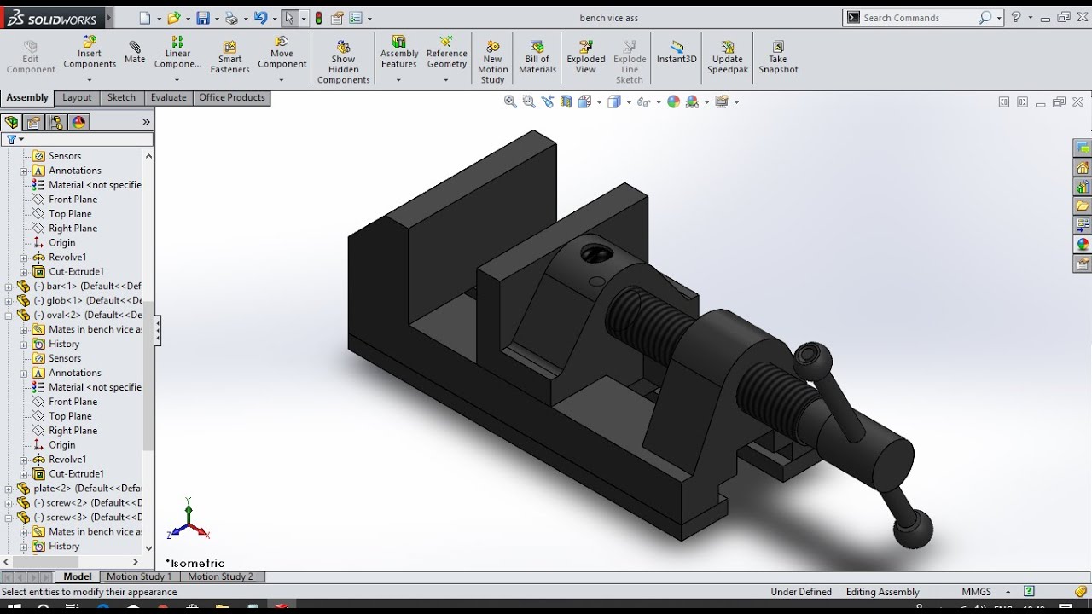Switch to the Layout tab
The height and width of the screenshot is (614, 1092).
(77, 98)
